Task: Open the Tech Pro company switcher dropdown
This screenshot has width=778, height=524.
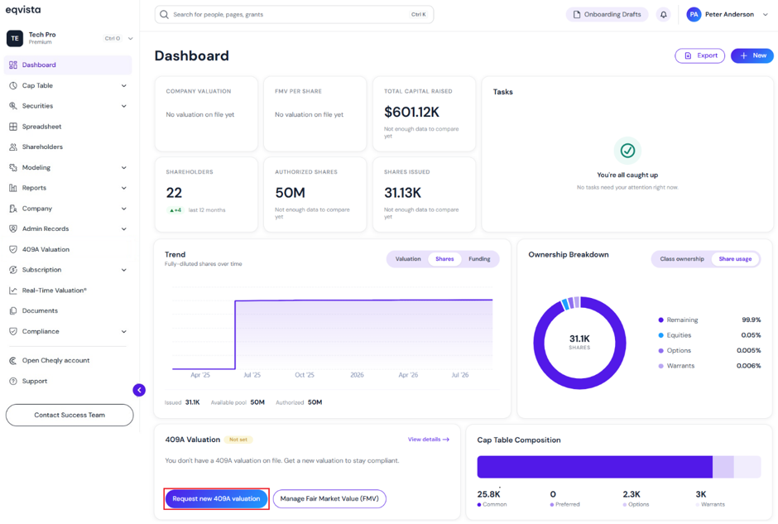Action: (131, 38)
